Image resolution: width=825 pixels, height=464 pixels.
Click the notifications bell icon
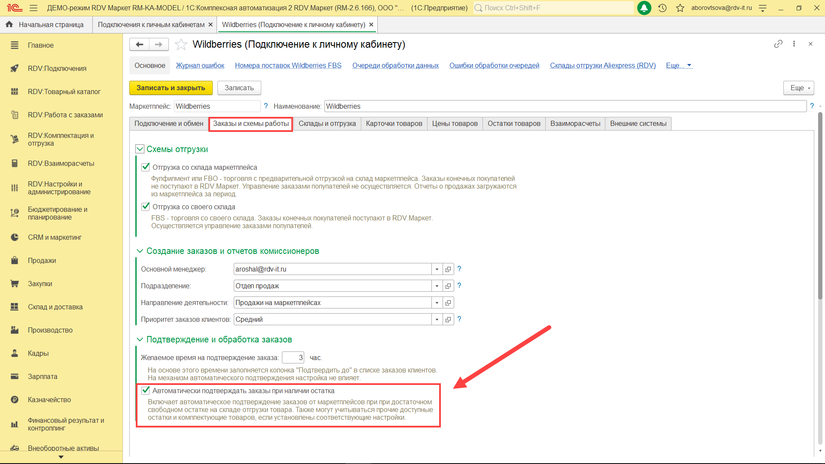[644, 8]
